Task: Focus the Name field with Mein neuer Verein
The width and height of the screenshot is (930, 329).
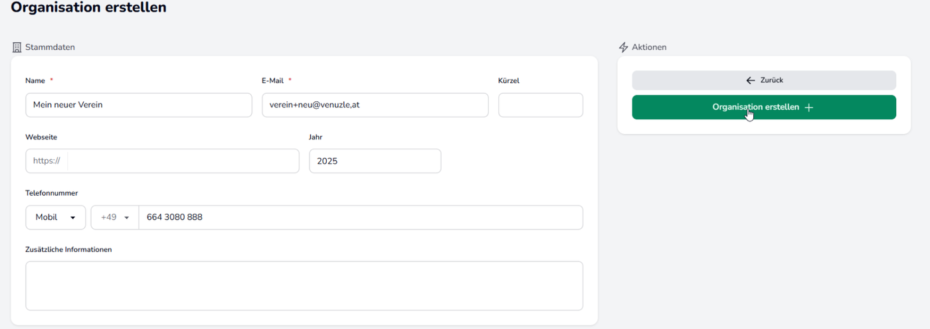Action: coord(139,105)
